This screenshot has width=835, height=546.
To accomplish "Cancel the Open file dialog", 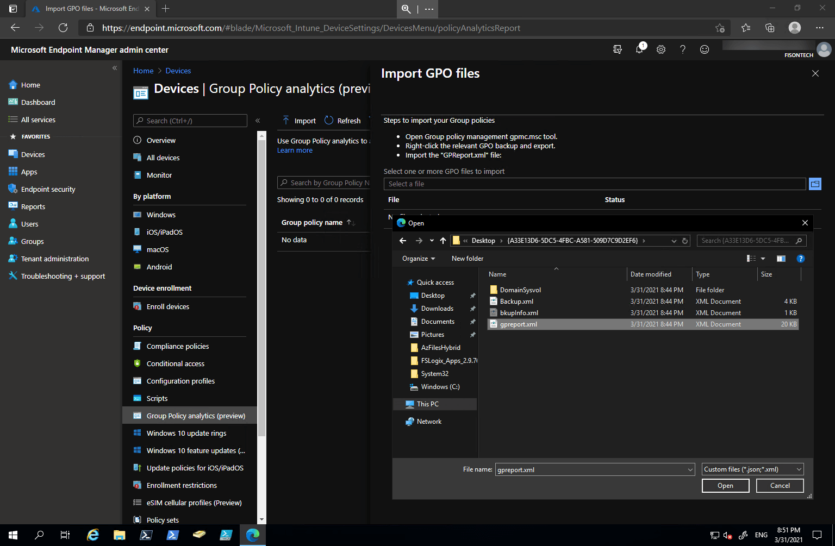I will tap(780, 486).
